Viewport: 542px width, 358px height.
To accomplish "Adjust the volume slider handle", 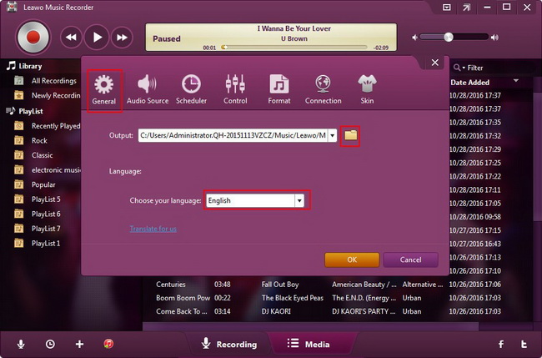I will click(449, 37).
